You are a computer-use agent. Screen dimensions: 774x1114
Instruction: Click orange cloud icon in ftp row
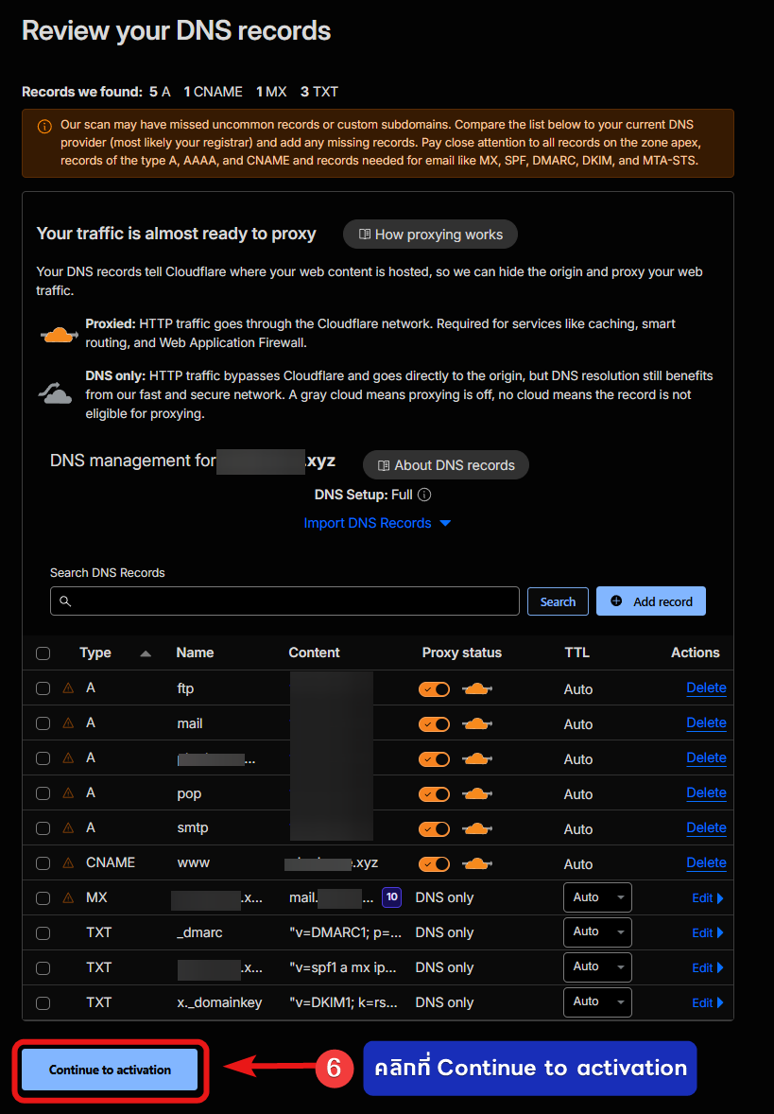pyautogui.click(x=476, y=688)
